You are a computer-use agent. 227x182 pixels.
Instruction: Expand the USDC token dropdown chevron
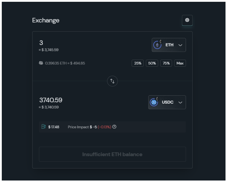(x=180, y=102)
